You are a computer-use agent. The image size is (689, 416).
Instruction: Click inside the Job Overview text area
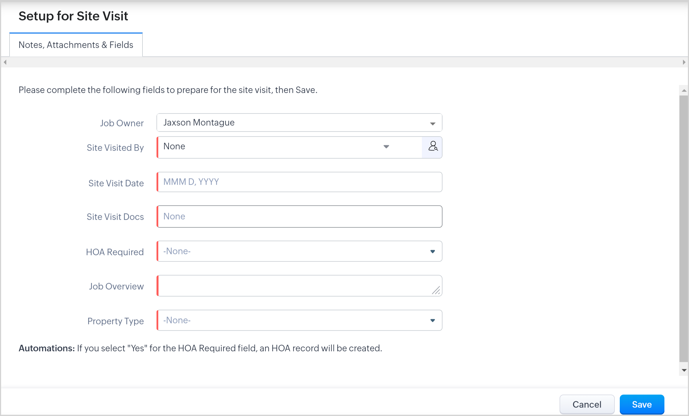click(x=294, y=286)
